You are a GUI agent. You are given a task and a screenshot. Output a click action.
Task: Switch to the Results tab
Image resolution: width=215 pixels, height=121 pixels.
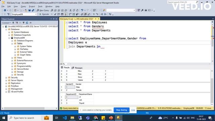pyautogui.click(x=65, y=68)
